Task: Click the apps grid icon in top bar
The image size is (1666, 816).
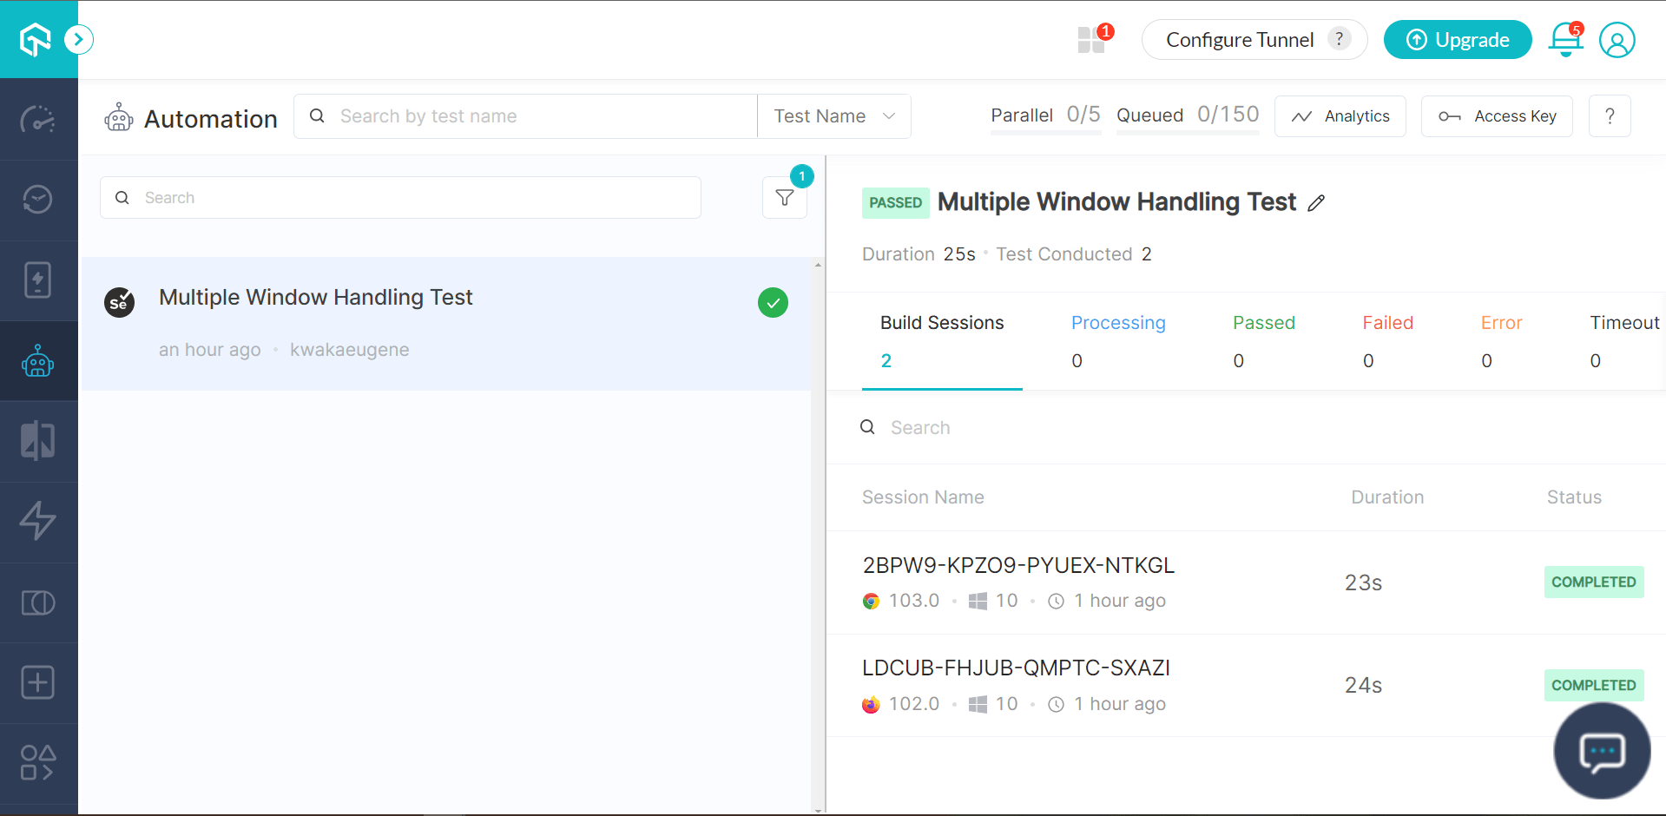Action: pos(1091,40)
